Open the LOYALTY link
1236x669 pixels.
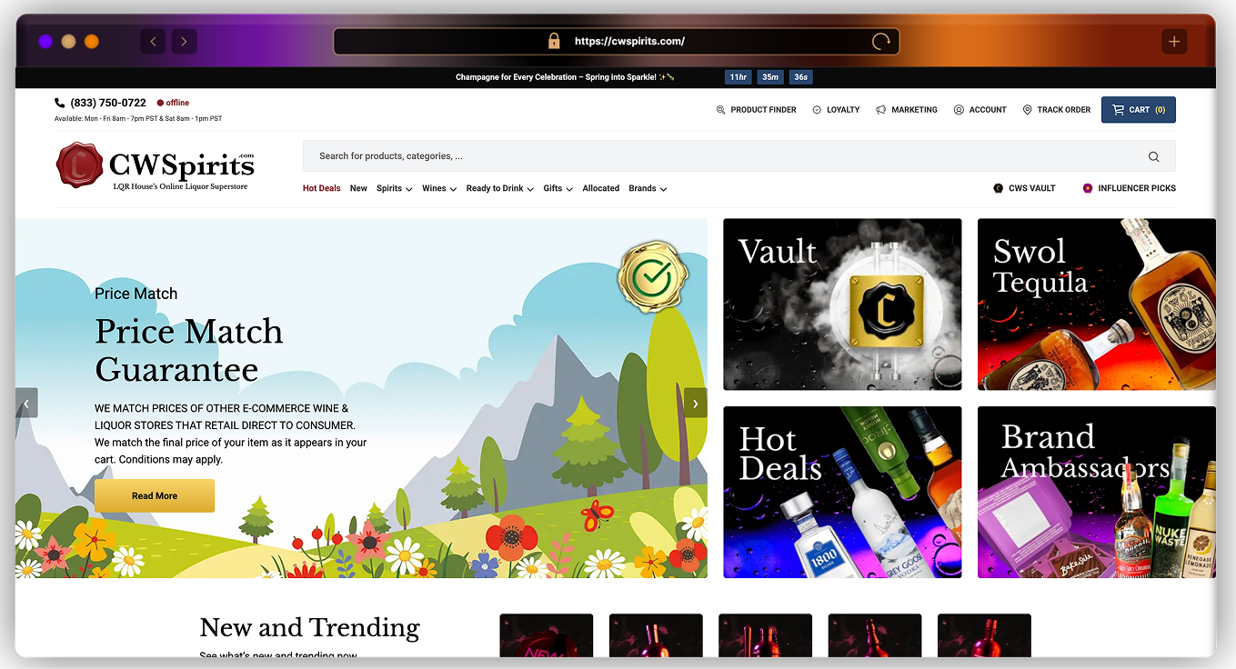836,110
